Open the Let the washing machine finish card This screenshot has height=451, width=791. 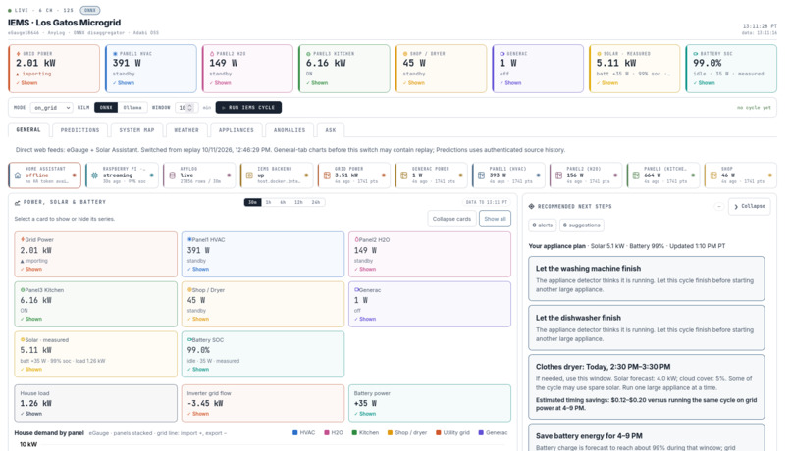[646, 278]
